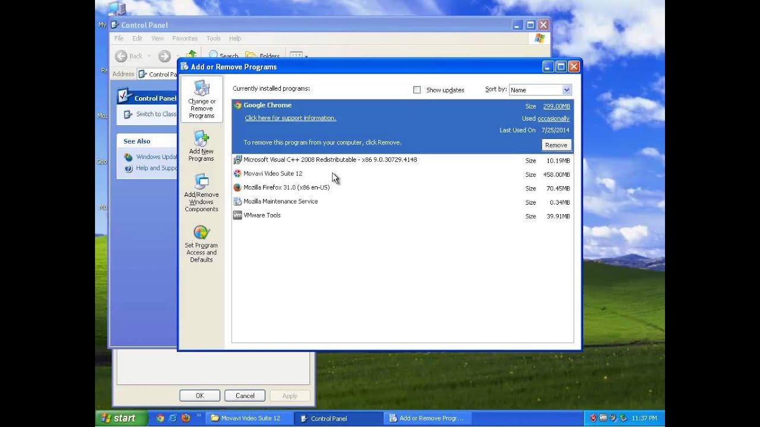Launch Chrome from quick launch bar

click(x=160, y=418)
